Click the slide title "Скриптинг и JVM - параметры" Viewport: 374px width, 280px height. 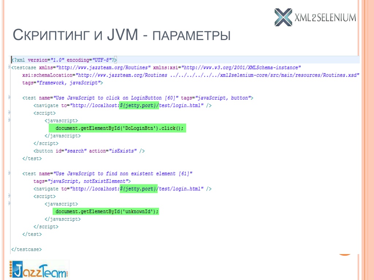[x=122, y=35]
